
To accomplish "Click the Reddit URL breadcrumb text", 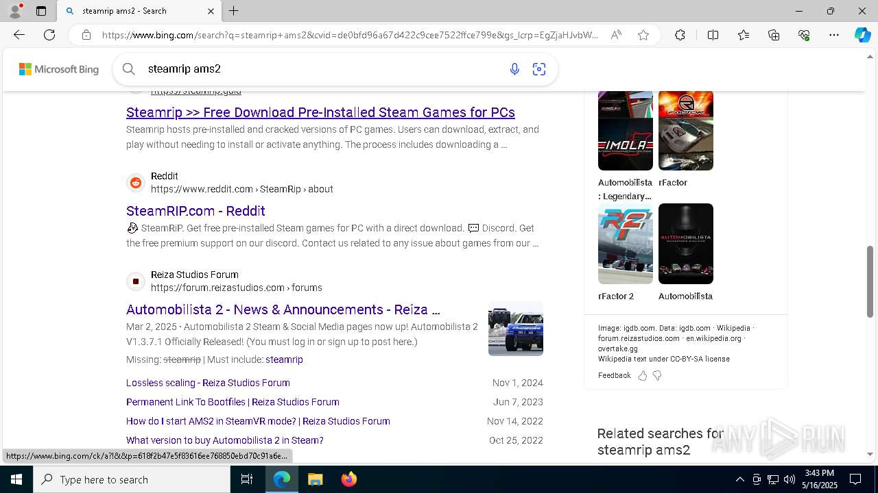I will pos(241,189).
